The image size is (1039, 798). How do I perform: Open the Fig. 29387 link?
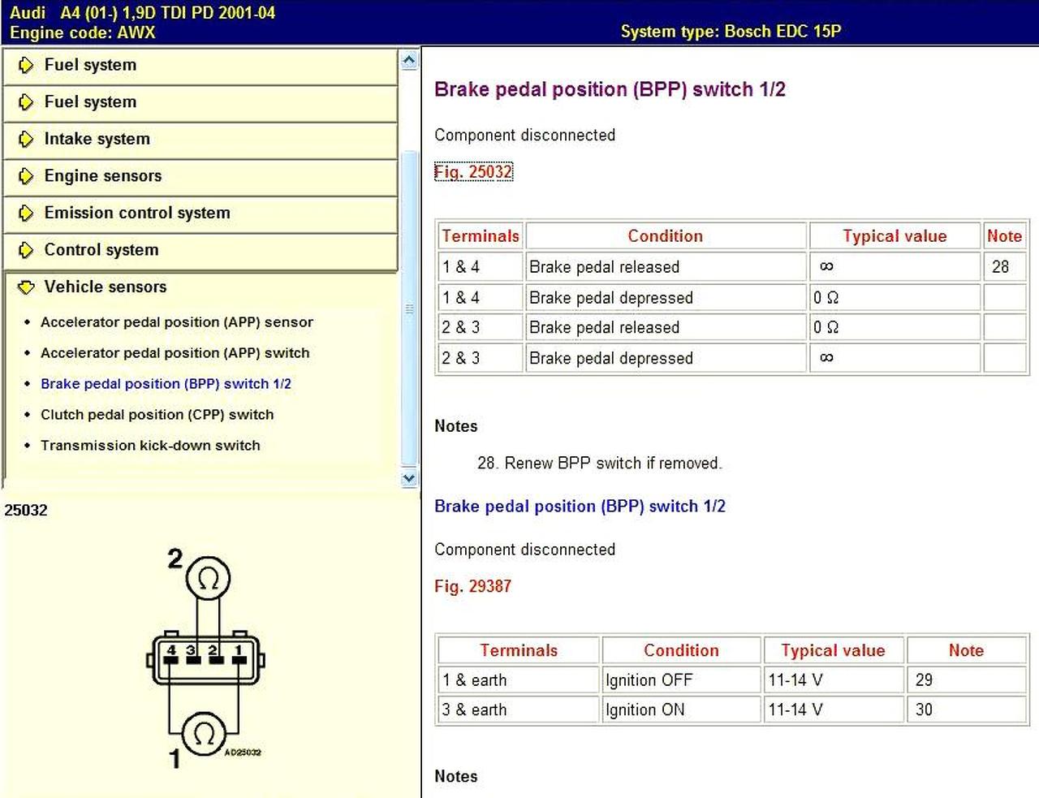pyautogui.click(x=473, y=586)
